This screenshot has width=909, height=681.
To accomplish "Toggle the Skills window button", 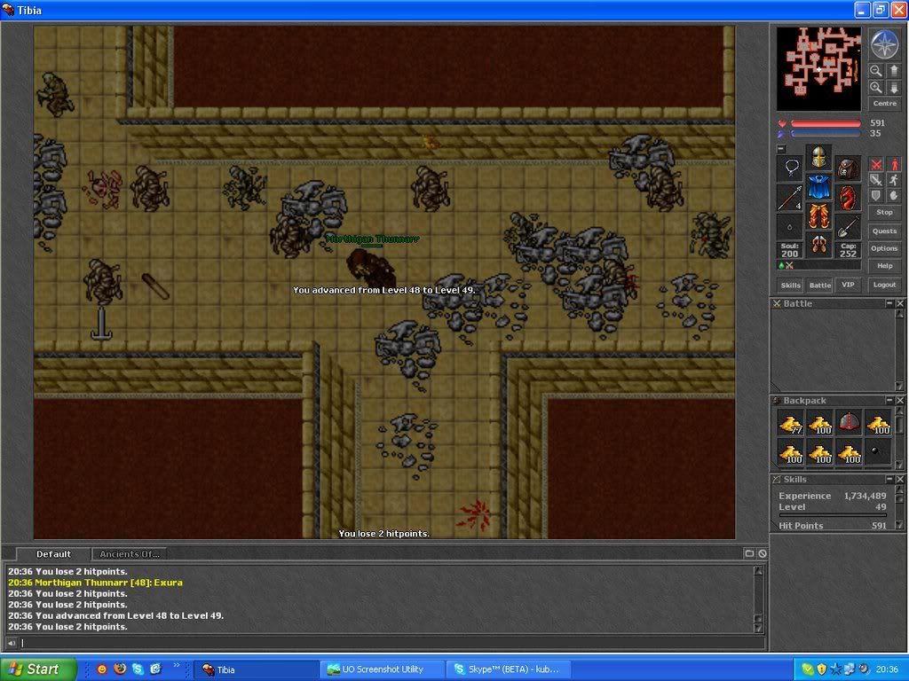I will (x=791, y=285).
